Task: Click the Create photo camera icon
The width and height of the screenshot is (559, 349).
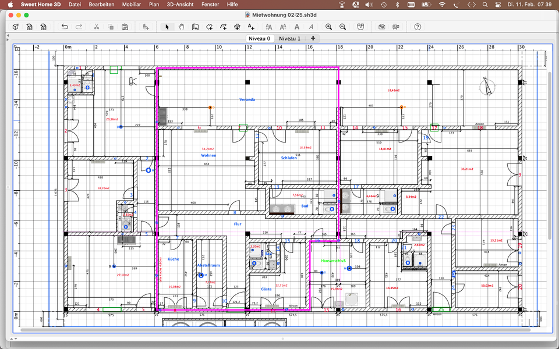Action: [x=381, y=27]
